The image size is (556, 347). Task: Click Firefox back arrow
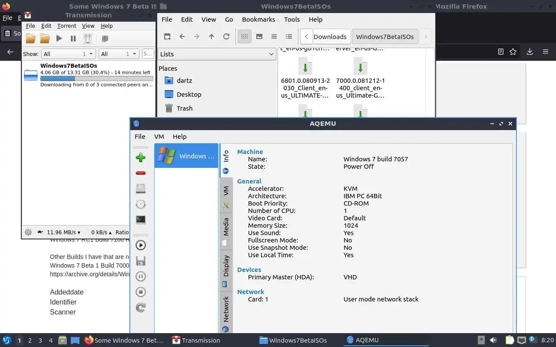tap(10, 52)
